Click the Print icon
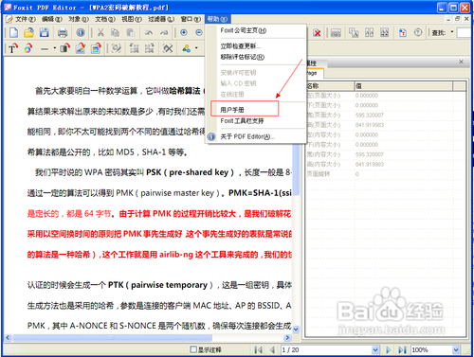This screenshot has width=474, height=357. pos(63,32)
